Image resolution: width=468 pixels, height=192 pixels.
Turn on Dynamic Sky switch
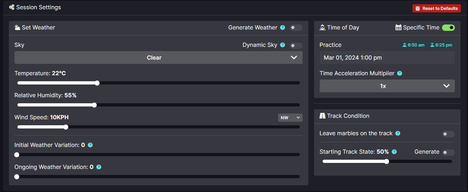tap(296, 45)
